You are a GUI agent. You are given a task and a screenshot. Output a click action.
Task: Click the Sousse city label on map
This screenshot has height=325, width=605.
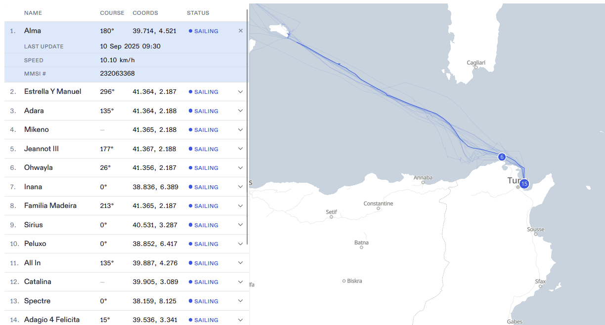tap(536, 229)
